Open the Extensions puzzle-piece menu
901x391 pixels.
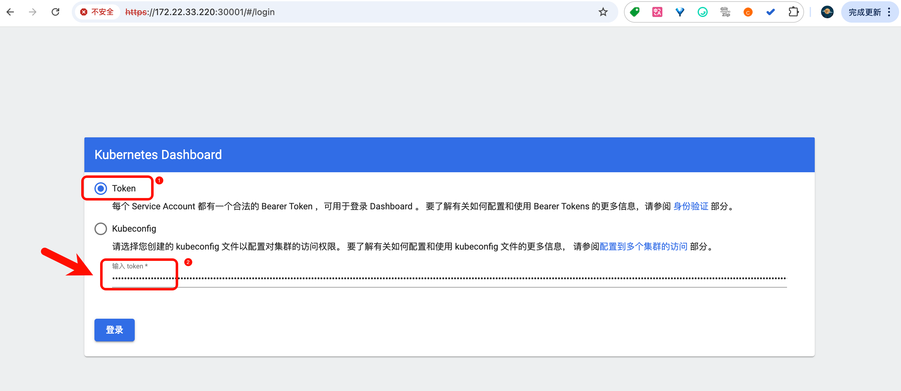click(793, 12)
